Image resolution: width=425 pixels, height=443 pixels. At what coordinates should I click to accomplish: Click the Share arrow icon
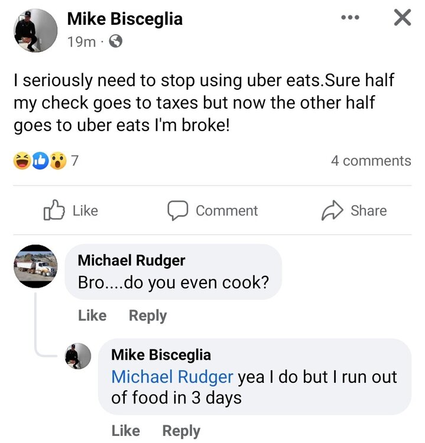click(x=331, y=211)
